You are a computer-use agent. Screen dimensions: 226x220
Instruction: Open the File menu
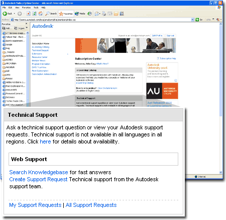click(4, 8)
